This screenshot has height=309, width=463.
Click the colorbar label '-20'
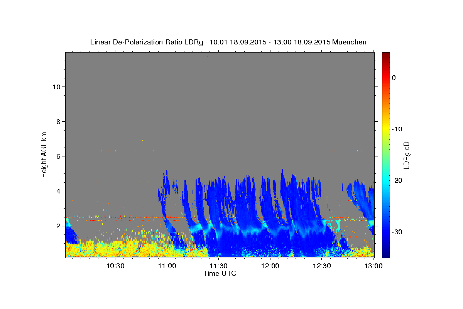click(x=397, y=180)
